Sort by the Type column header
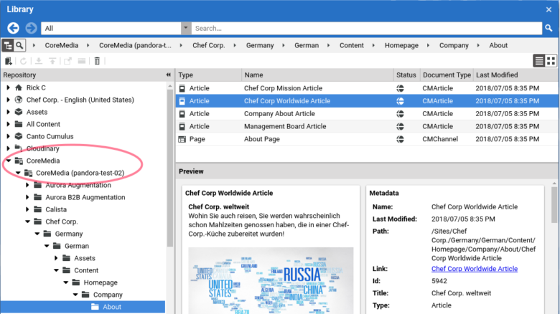Viewport: 560px width, 314px height. pyautogui.click(x=209, y=75)
